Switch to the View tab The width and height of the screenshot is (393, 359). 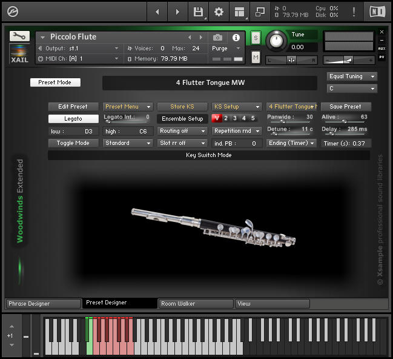click(272, 304)
